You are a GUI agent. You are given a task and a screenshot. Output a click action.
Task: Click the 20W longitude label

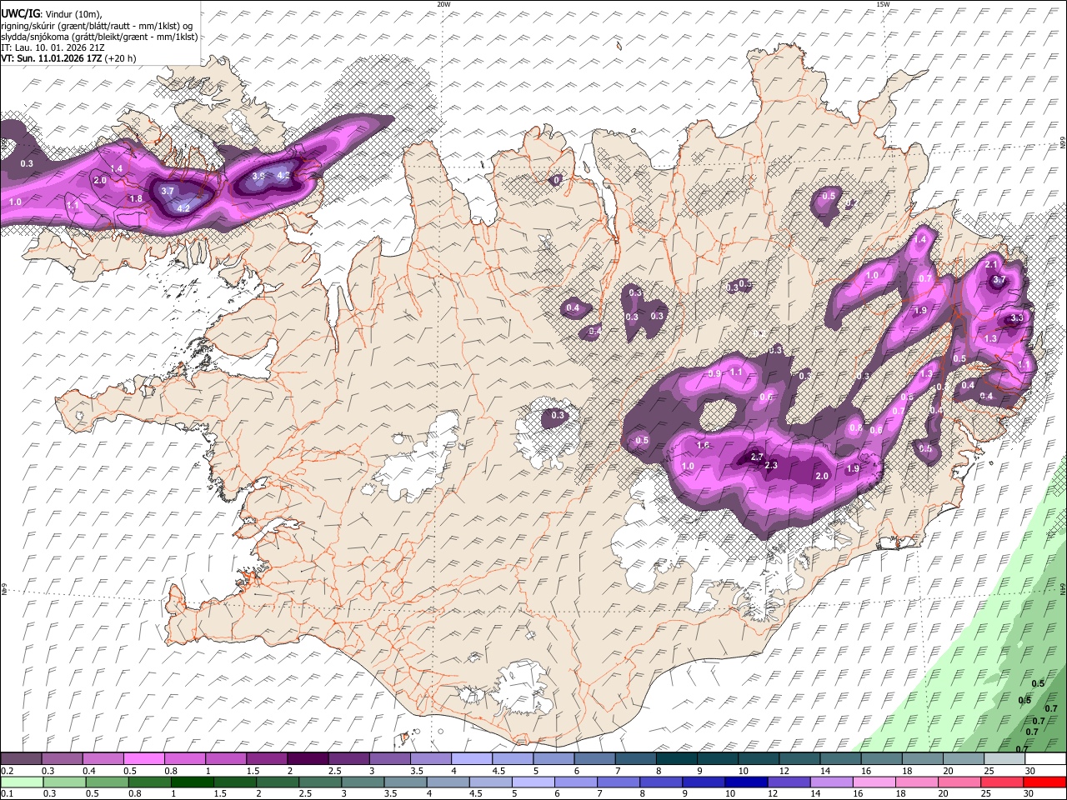pyautogui.click(x=443, y=4)
